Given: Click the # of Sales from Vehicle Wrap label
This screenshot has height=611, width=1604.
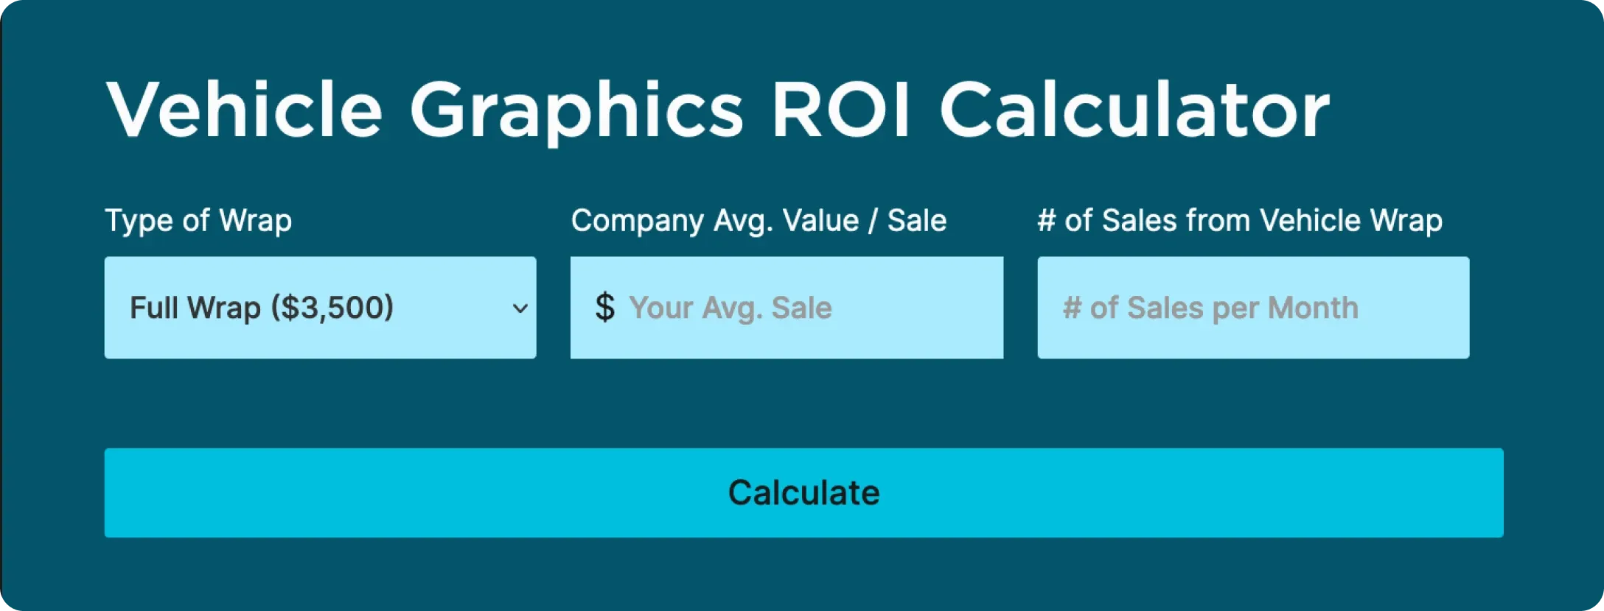Looking at the screenshot, I should click(1240, 219).
